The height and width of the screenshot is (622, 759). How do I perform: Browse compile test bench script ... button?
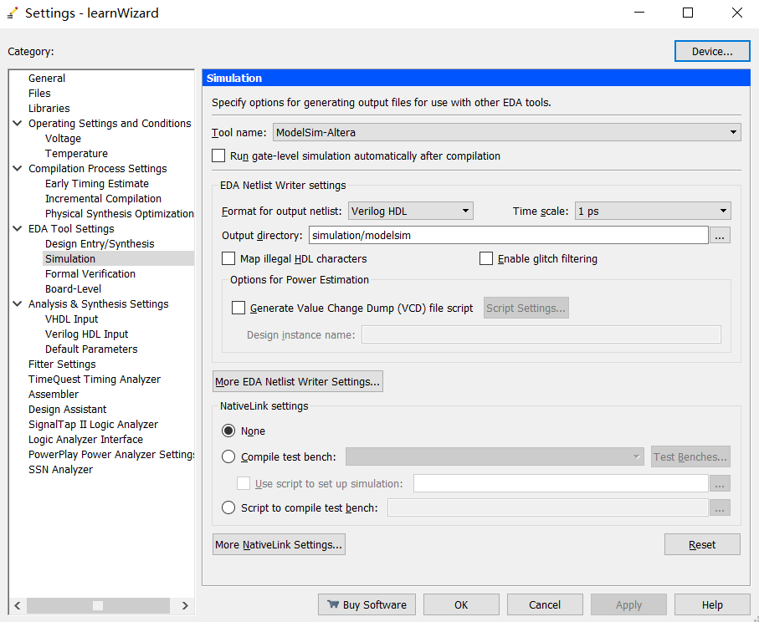(720, 507)
